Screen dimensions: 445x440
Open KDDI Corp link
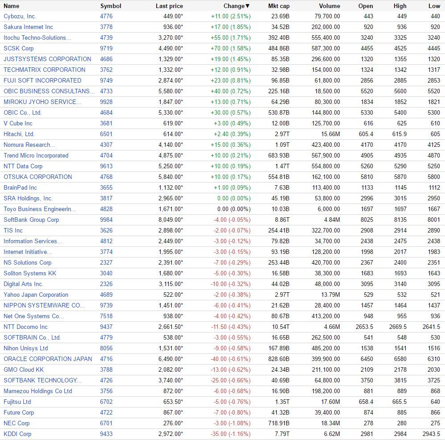coord(17,434)
